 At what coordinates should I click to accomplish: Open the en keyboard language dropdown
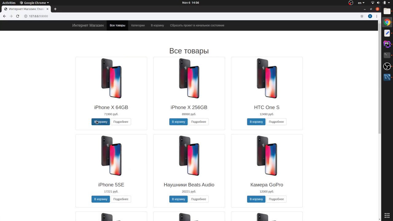point(361,3)
